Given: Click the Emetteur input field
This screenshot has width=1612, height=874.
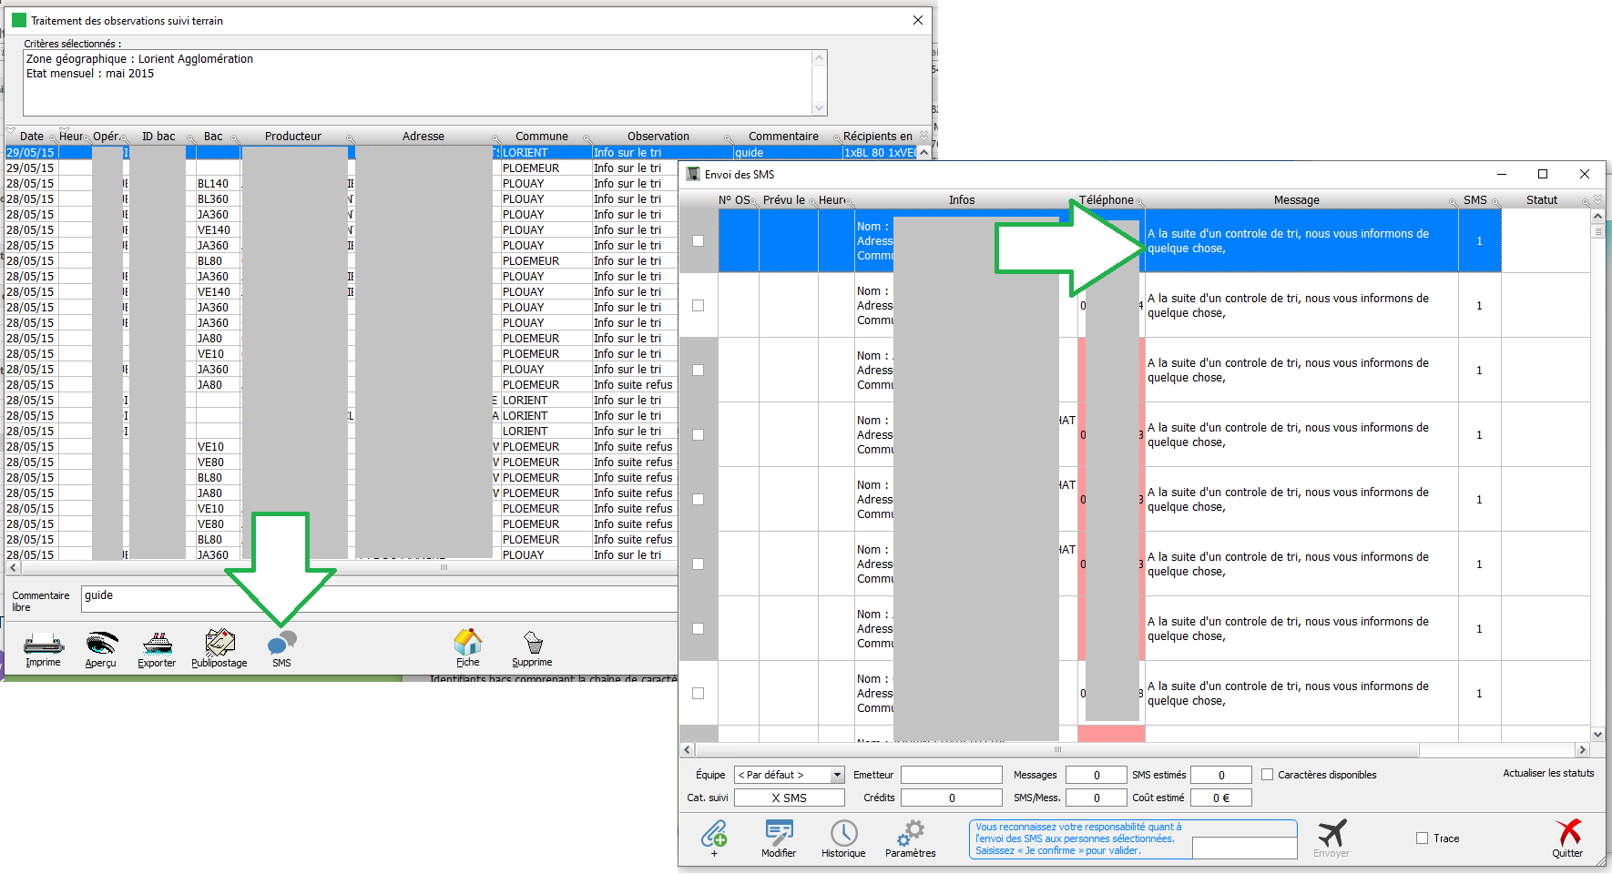Looking at the screenshot, I should coord(951,775).
